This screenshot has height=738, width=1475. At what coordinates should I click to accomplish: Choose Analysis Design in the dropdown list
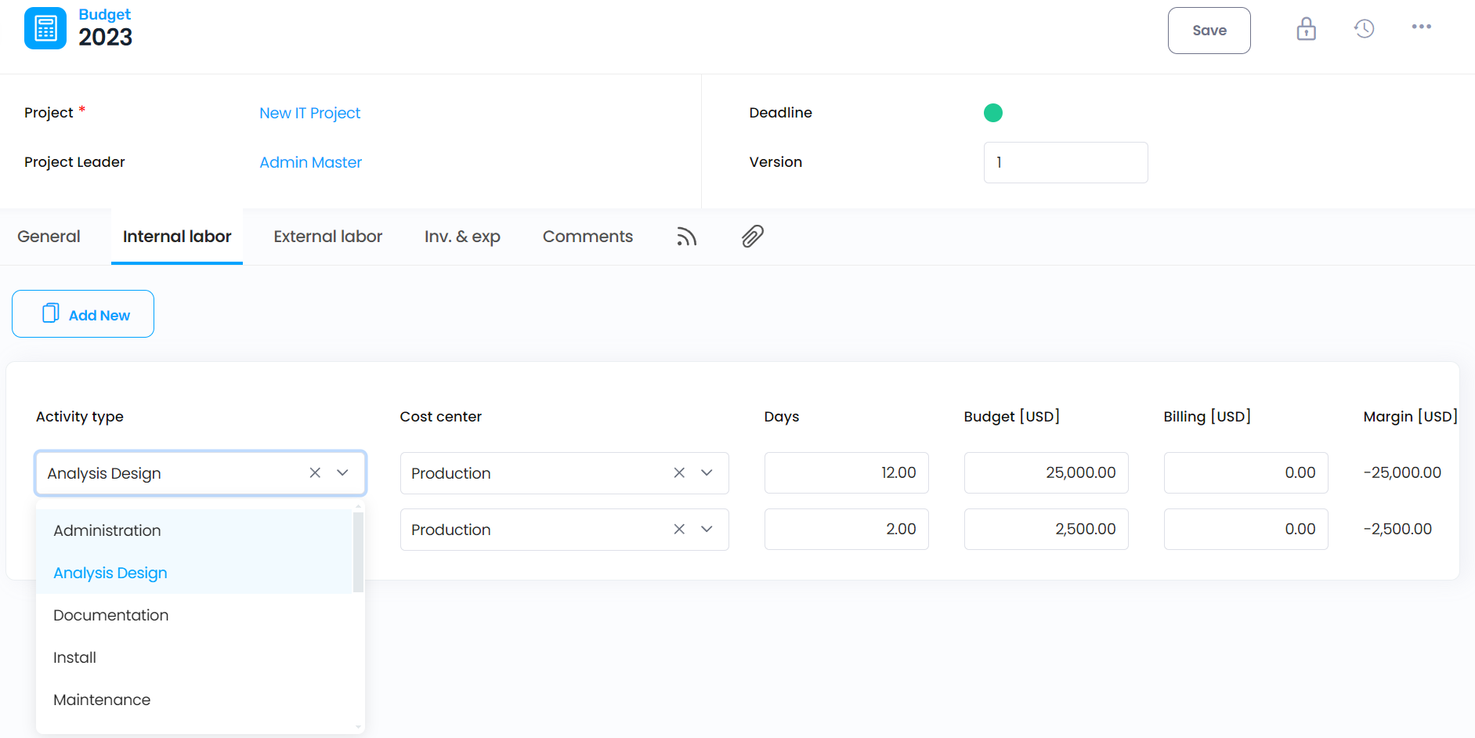pyautogui.click(x=195, y=573)
